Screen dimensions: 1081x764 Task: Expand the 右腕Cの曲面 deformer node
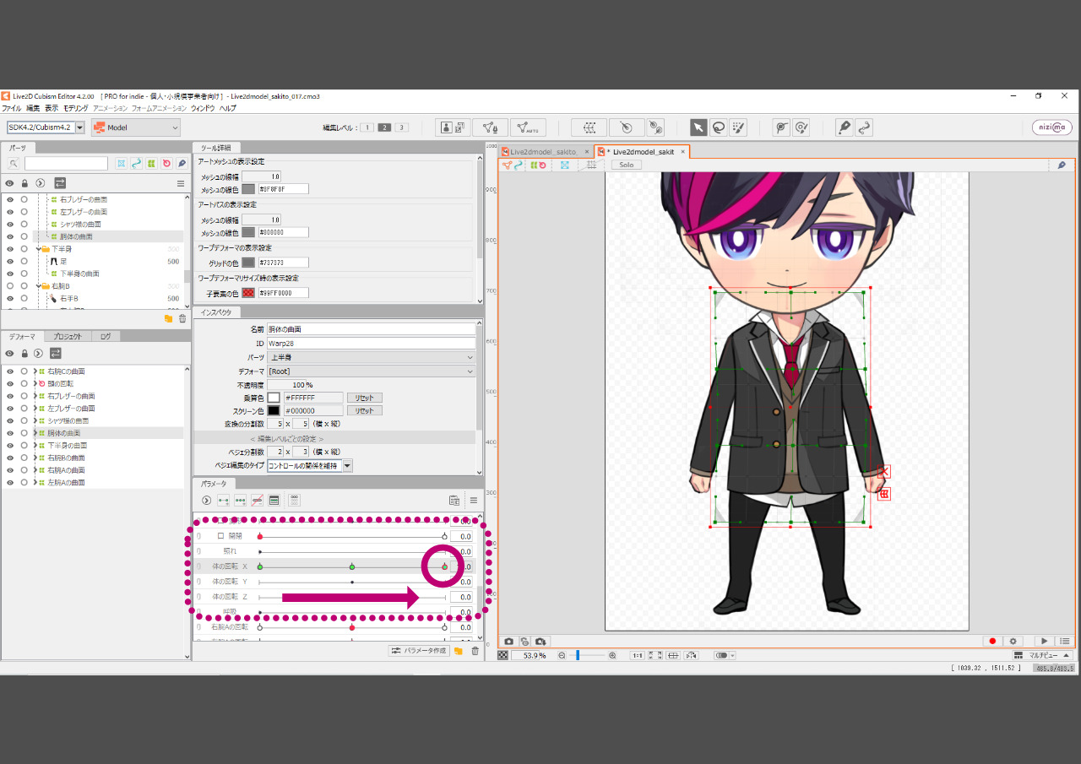click(x=35, y=371)
